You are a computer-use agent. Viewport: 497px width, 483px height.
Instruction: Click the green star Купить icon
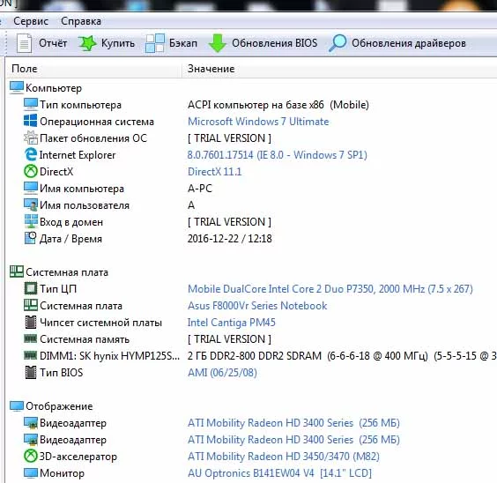tap(87, 43)
